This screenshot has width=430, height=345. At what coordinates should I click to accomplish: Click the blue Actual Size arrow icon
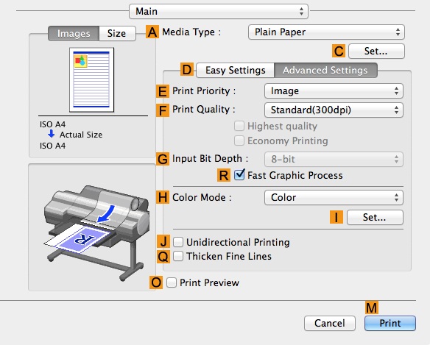[x=51, y=134]
